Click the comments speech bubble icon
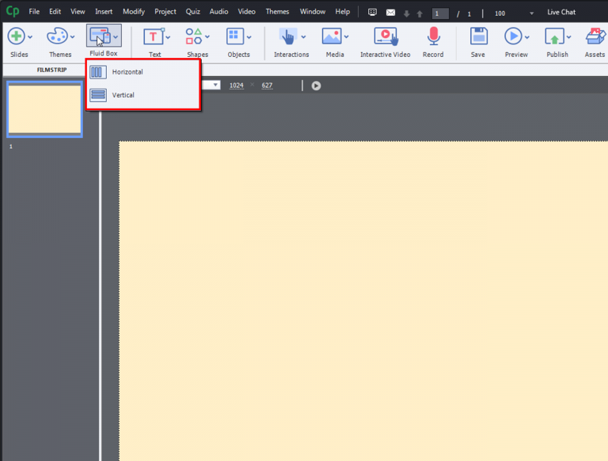The image size is (608, 461). [x=372, y=13]
